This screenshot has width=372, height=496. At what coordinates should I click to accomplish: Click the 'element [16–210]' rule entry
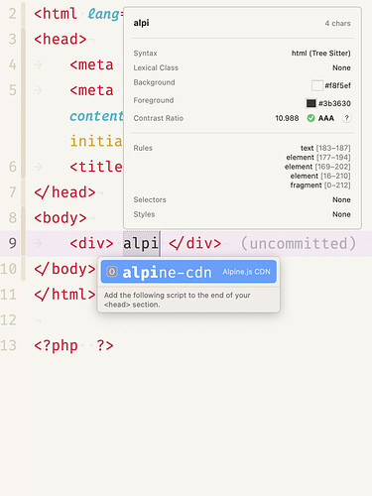click(320, 176)
